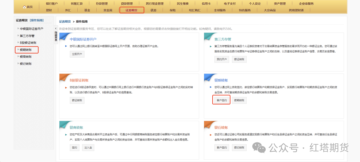This screenshot has height=162, width=360.
Task: Select 保险 in the second nav row
Action: [173, 10]
